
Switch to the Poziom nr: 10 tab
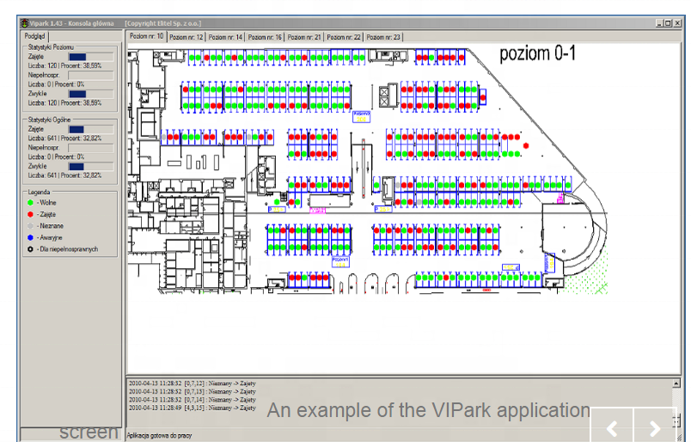tap(147, 37)
